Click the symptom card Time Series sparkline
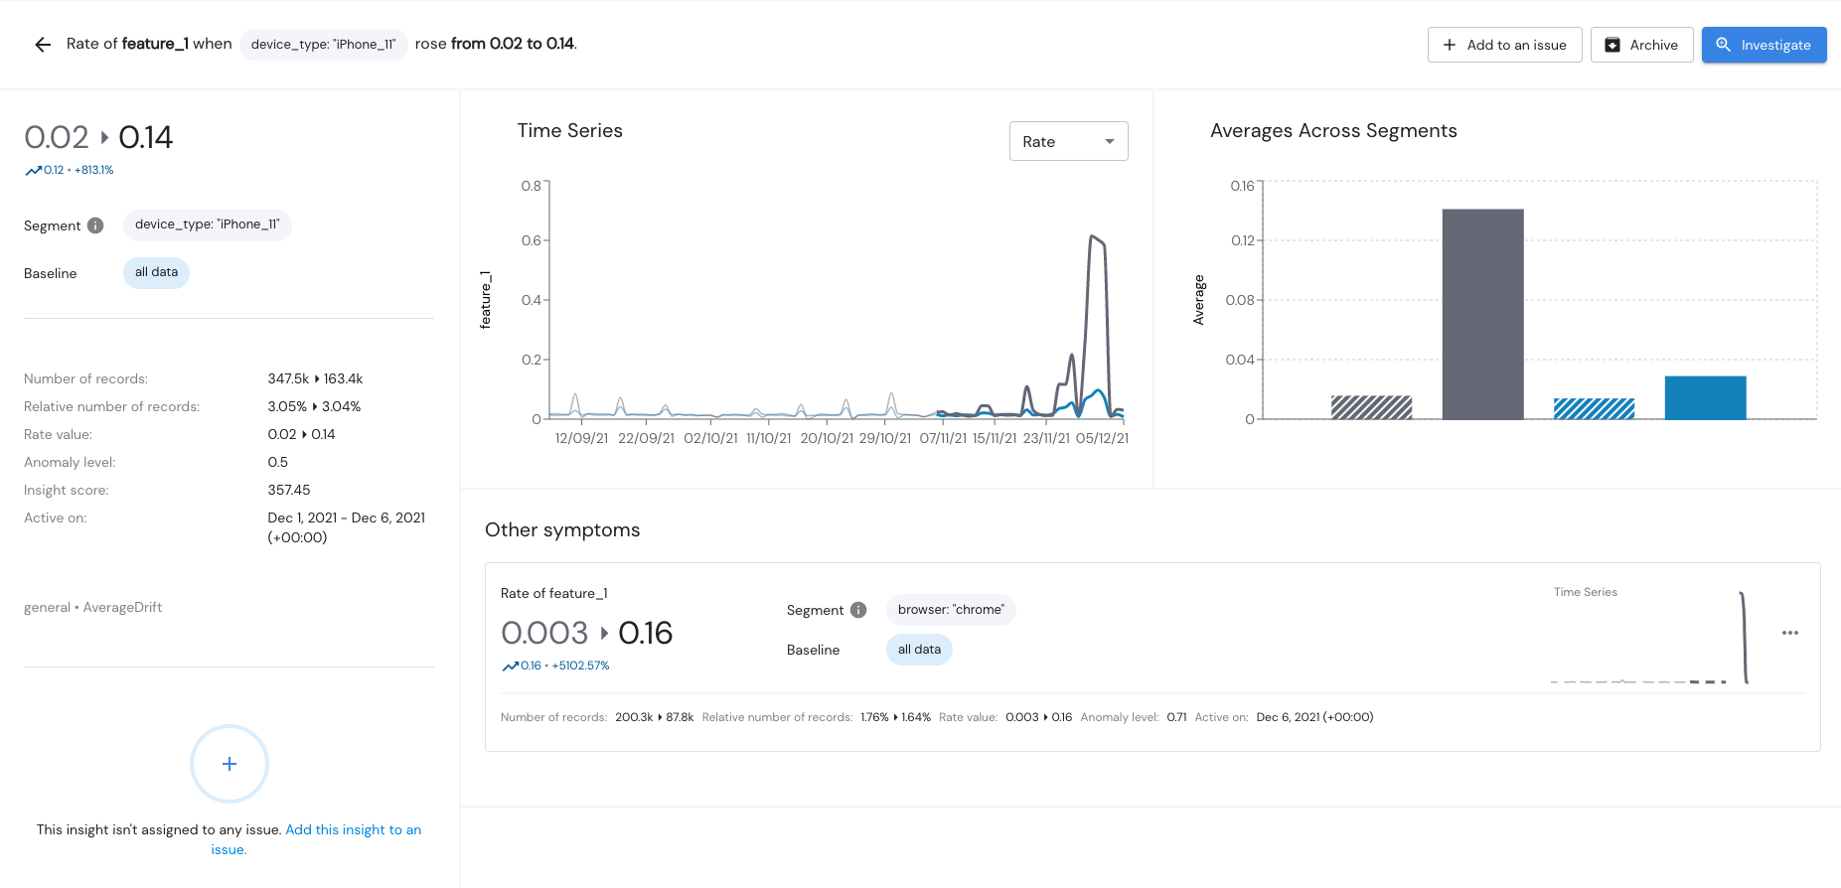The image size is (1841, 888). [1649, 638]
